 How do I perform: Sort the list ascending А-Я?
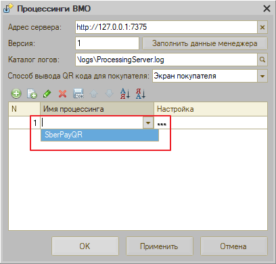click(125, 93)
